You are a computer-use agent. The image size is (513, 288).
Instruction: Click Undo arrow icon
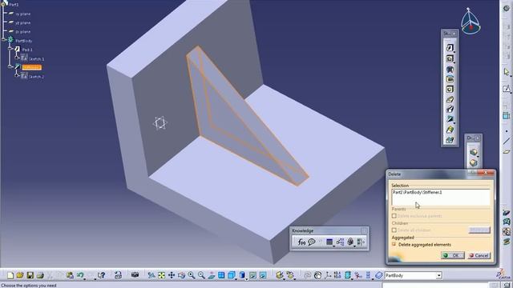click(80, 275)
